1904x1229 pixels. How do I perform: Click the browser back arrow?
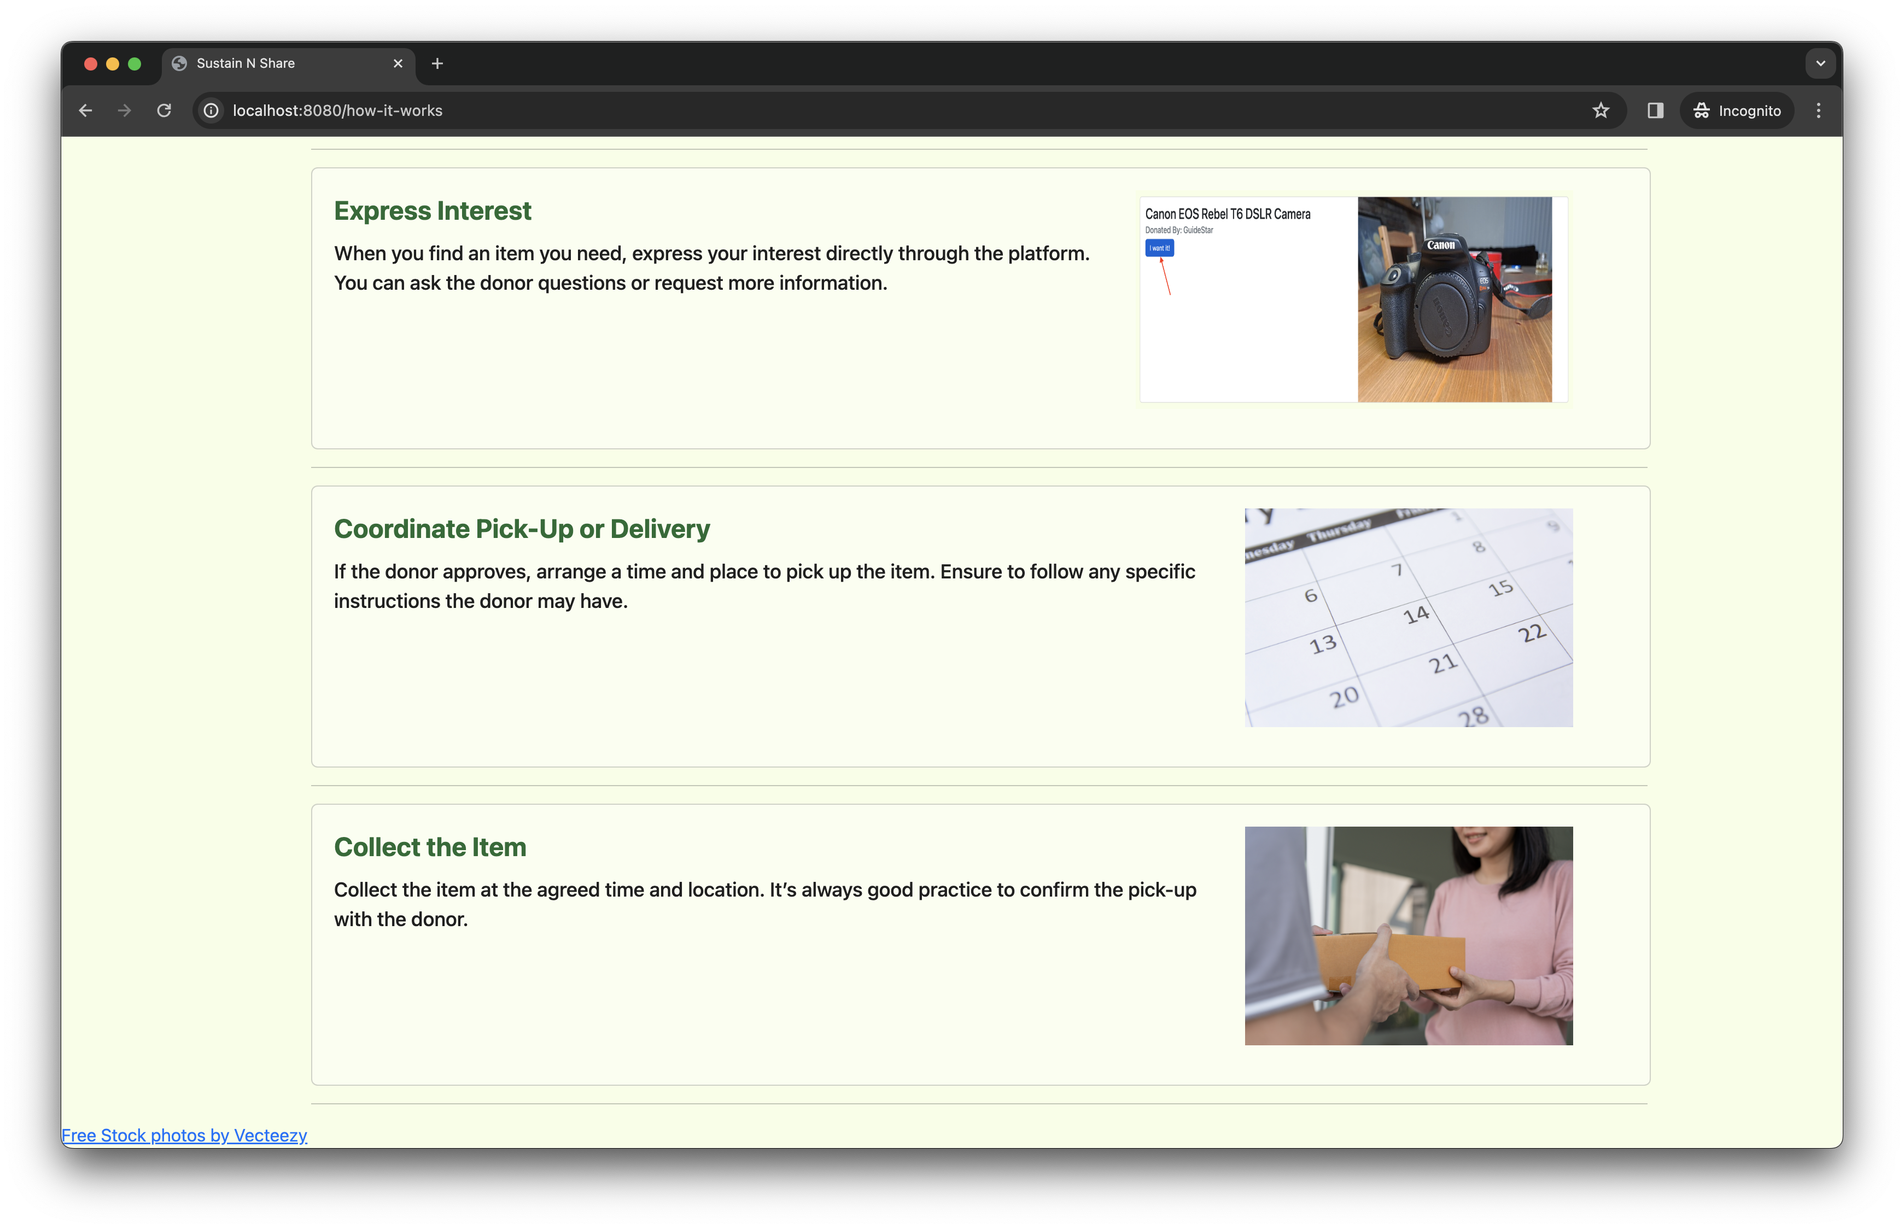(x=85, y=111)
